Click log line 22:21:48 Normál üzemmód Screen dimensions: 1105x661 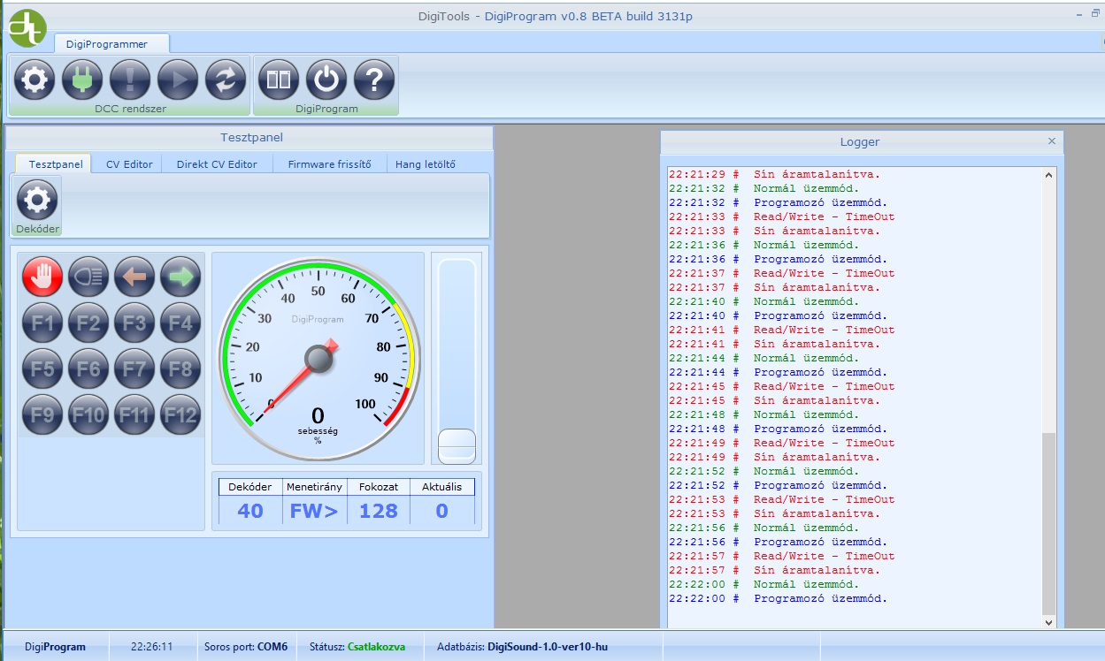coord(764,414)
